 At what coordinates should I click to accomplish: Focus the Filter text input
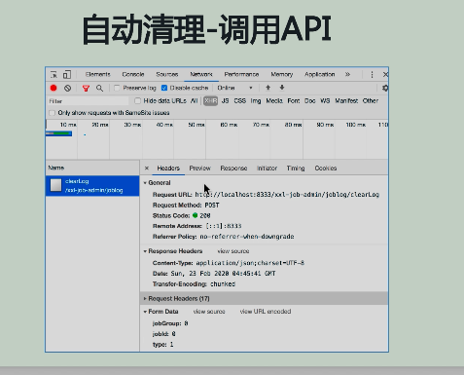point(89,101)
